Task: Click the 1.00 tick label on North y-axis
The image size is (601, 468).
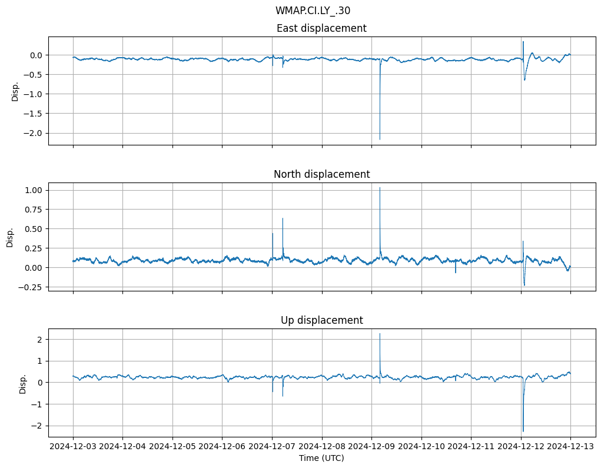Action: tap(34, 190)
